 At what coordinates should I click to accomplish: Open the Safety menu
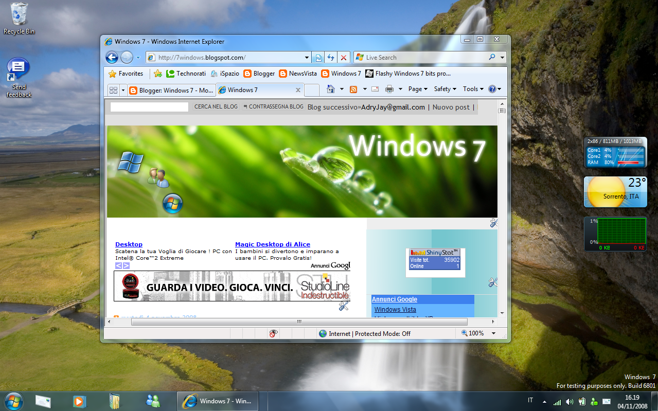(445, 89)
